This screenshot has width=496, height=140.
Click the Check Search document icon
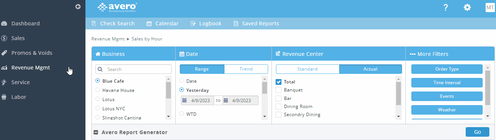click(x=94, y=24)
